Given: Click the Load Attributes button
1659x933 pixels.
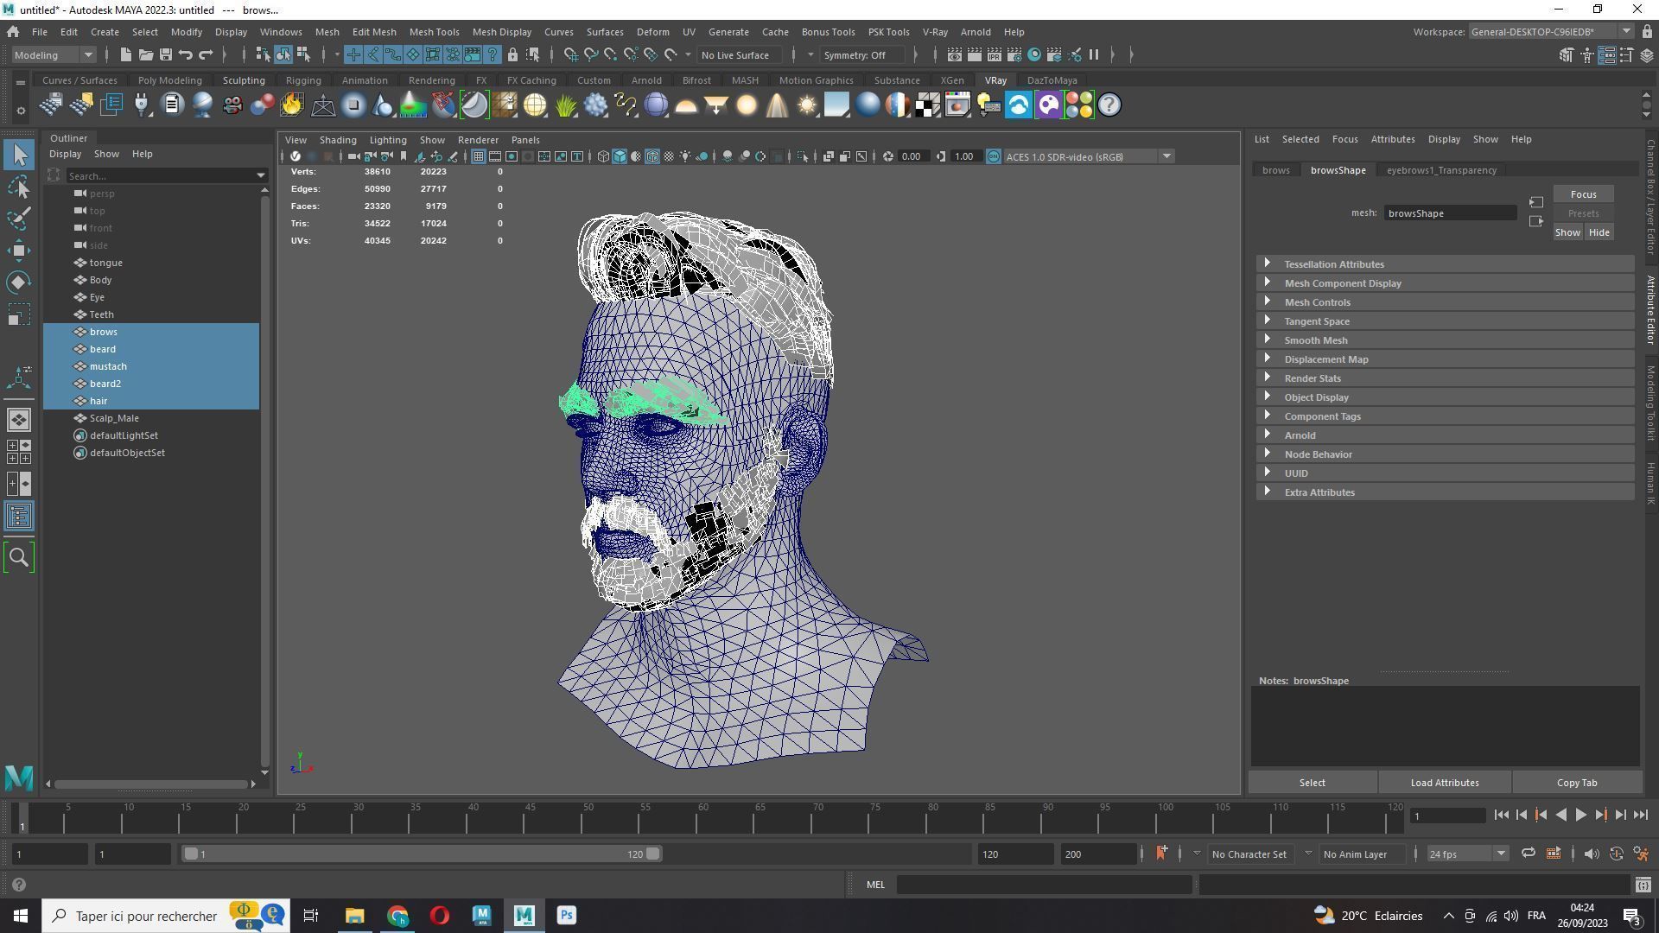Looking at the screenshot, I should point(1445,783).
